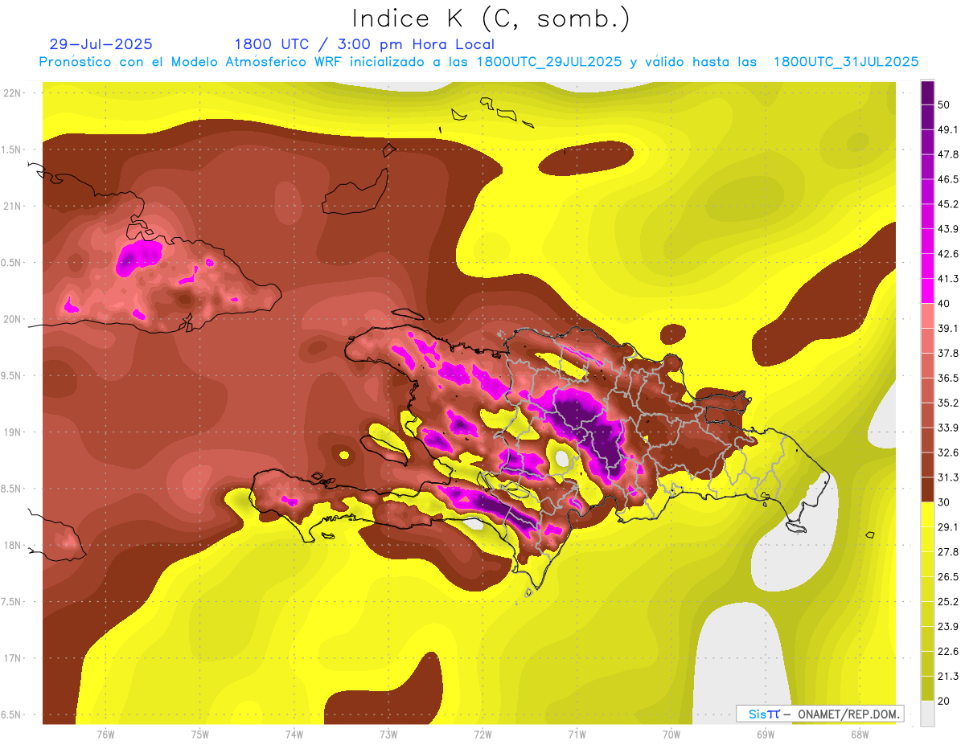Click the "47.8" color bar label
Viewport: 965px width, 745px height.
coord(950,154)
